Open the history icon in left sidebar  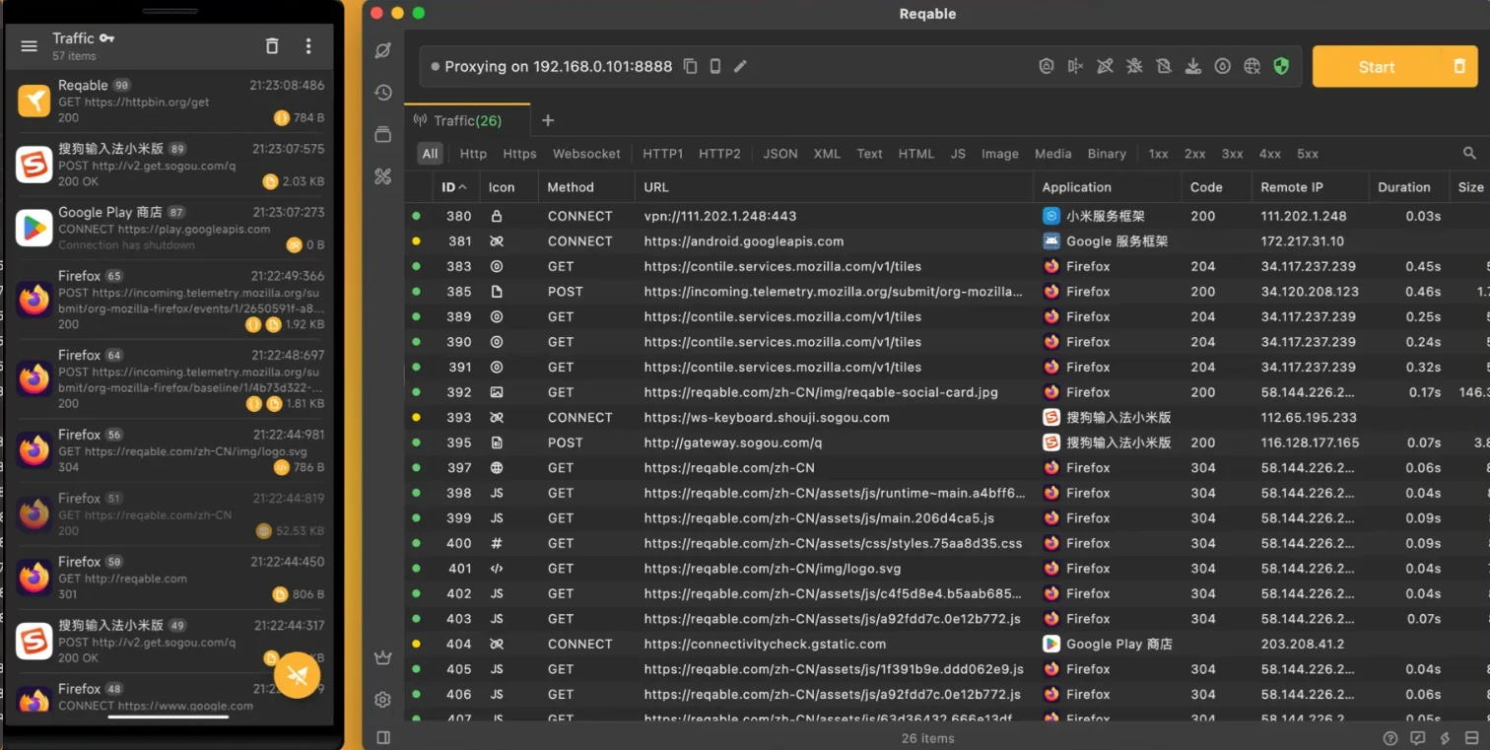pyautogui.click(x=383, y=93)
